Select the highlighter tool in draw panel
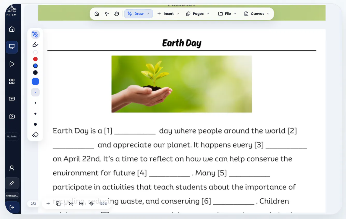346x219 pixels. [x=35, y=44]
